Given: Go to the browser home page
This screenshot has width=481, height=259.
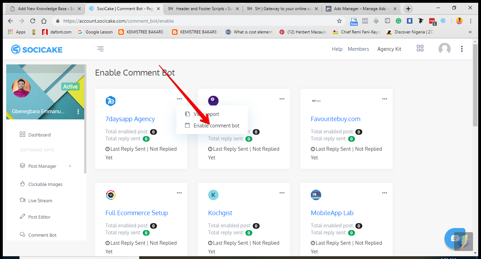Looking at the screenshot, I should (x=44, y=21).
